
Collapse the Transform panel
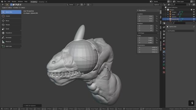coord(138,10)
